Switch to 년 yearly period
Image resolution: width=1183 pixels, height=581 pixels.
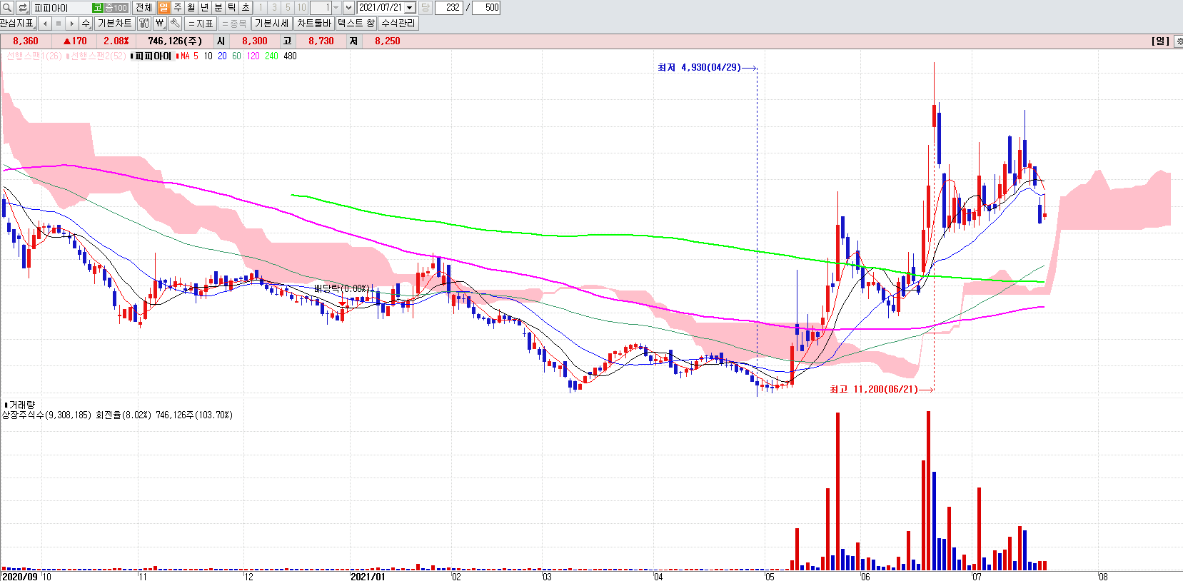pyautogui.click(x=204, y=7)
